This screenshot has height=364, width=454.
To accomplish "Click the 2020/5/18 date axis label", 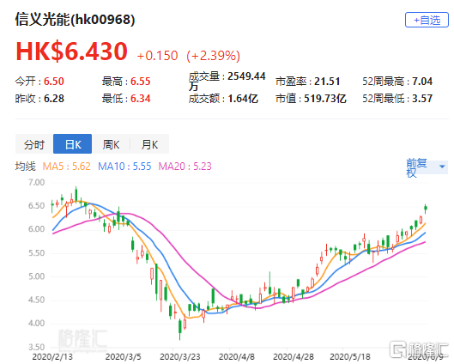I will [x=350, y=357].
